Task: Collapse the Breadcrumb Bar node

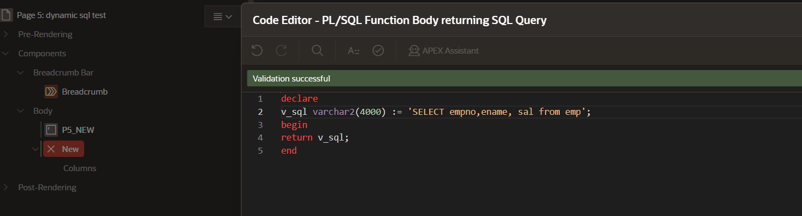Action: pyautogui.click(x=21, y=72)
